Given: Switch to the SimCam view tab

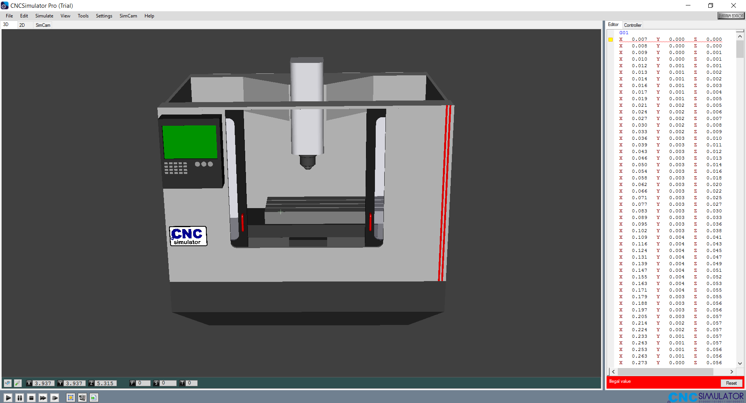Looking at the screenshot, I should pos(43,25).
